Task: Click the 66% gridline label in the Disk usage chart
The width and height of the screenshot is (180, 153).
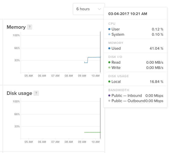Action: (17, 114)
